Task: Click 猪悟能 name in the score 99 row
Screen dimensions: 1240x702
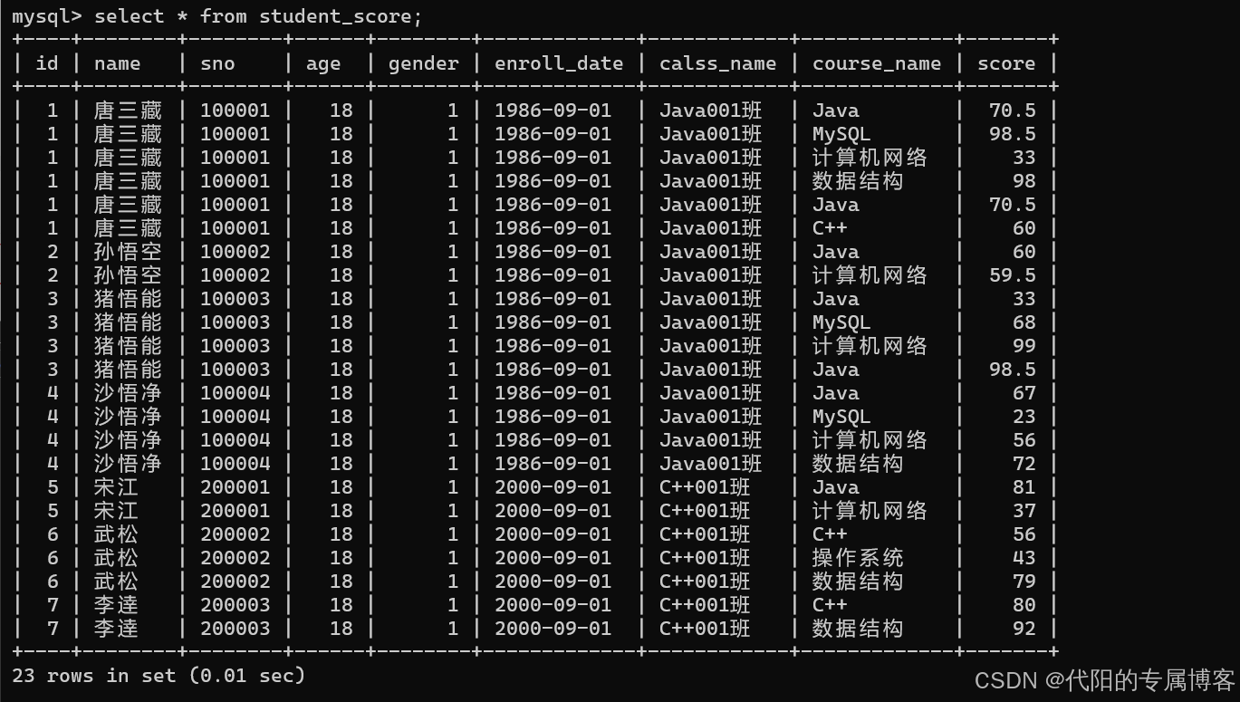Action: (x=128, y=346)
